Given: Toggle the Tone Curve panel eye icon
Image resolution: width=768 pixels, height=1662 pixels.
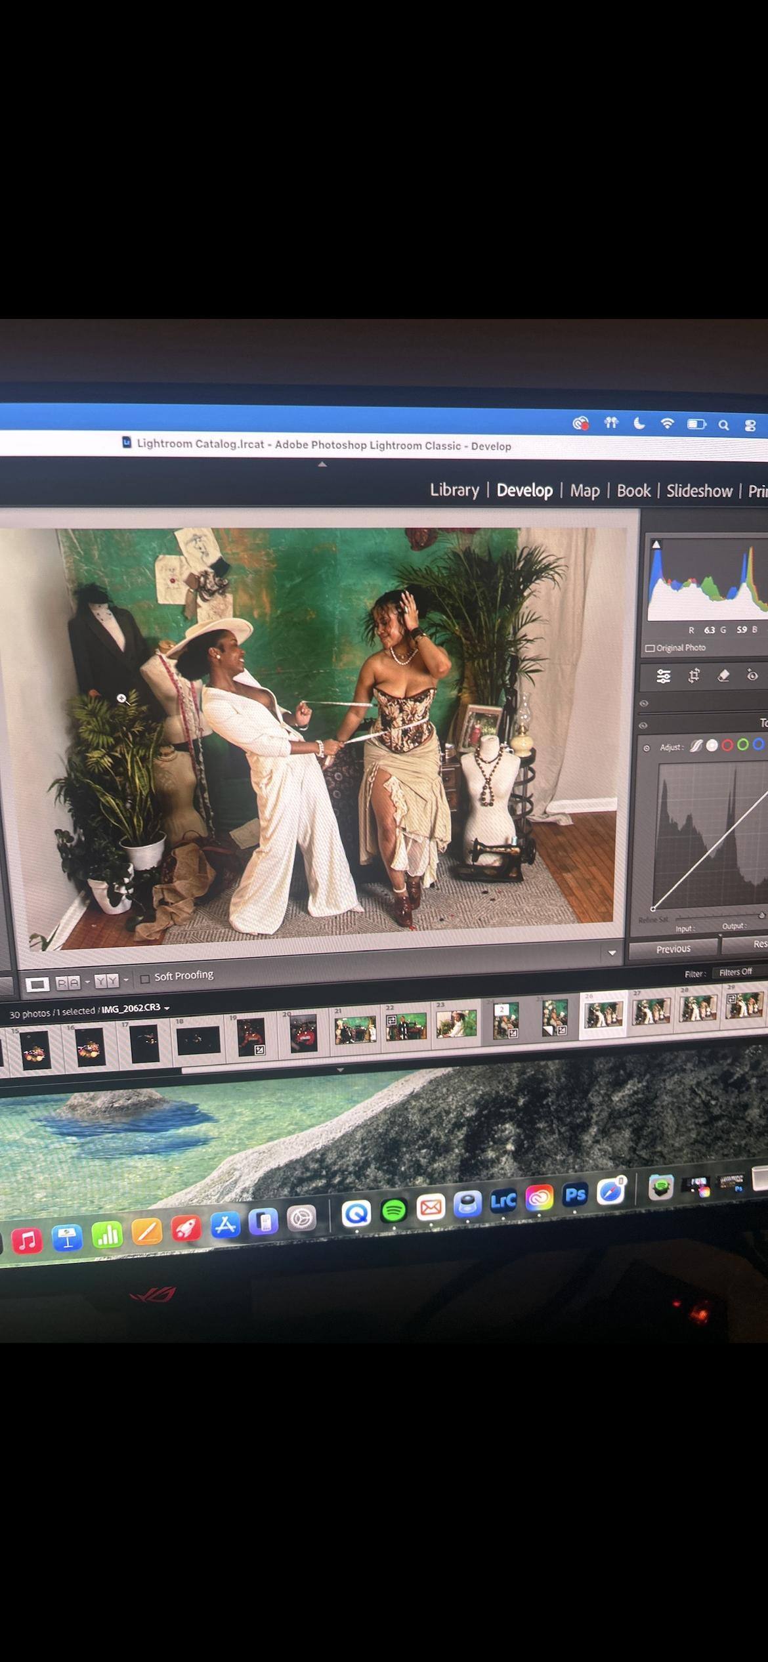Looking at the screenshot, I should click(643, 725).
